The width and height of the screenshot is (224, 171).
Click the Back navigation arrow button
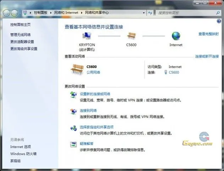(7, 13)
